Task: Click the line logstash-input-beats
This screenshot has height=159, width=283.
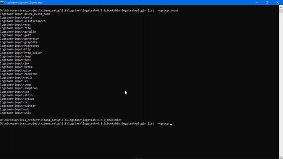Action: tap(16, 18)
